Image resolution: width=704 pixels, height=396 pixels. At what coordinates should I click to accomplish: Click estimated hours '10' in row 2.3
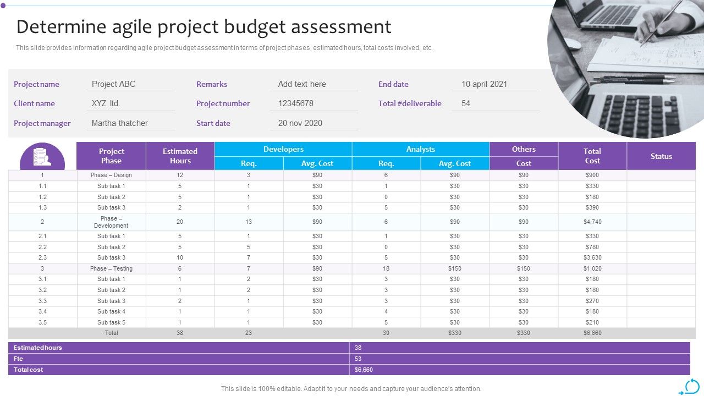(x=180, y=257)
